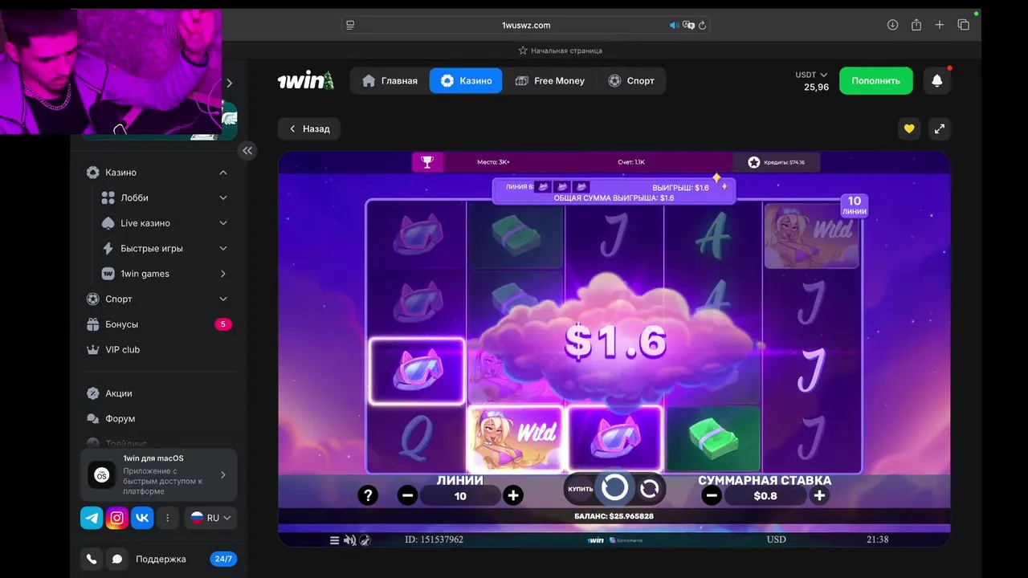This screenshot has width=1028, height=578.
Task: Open the 1win games submenu
Action: (223, 274)
